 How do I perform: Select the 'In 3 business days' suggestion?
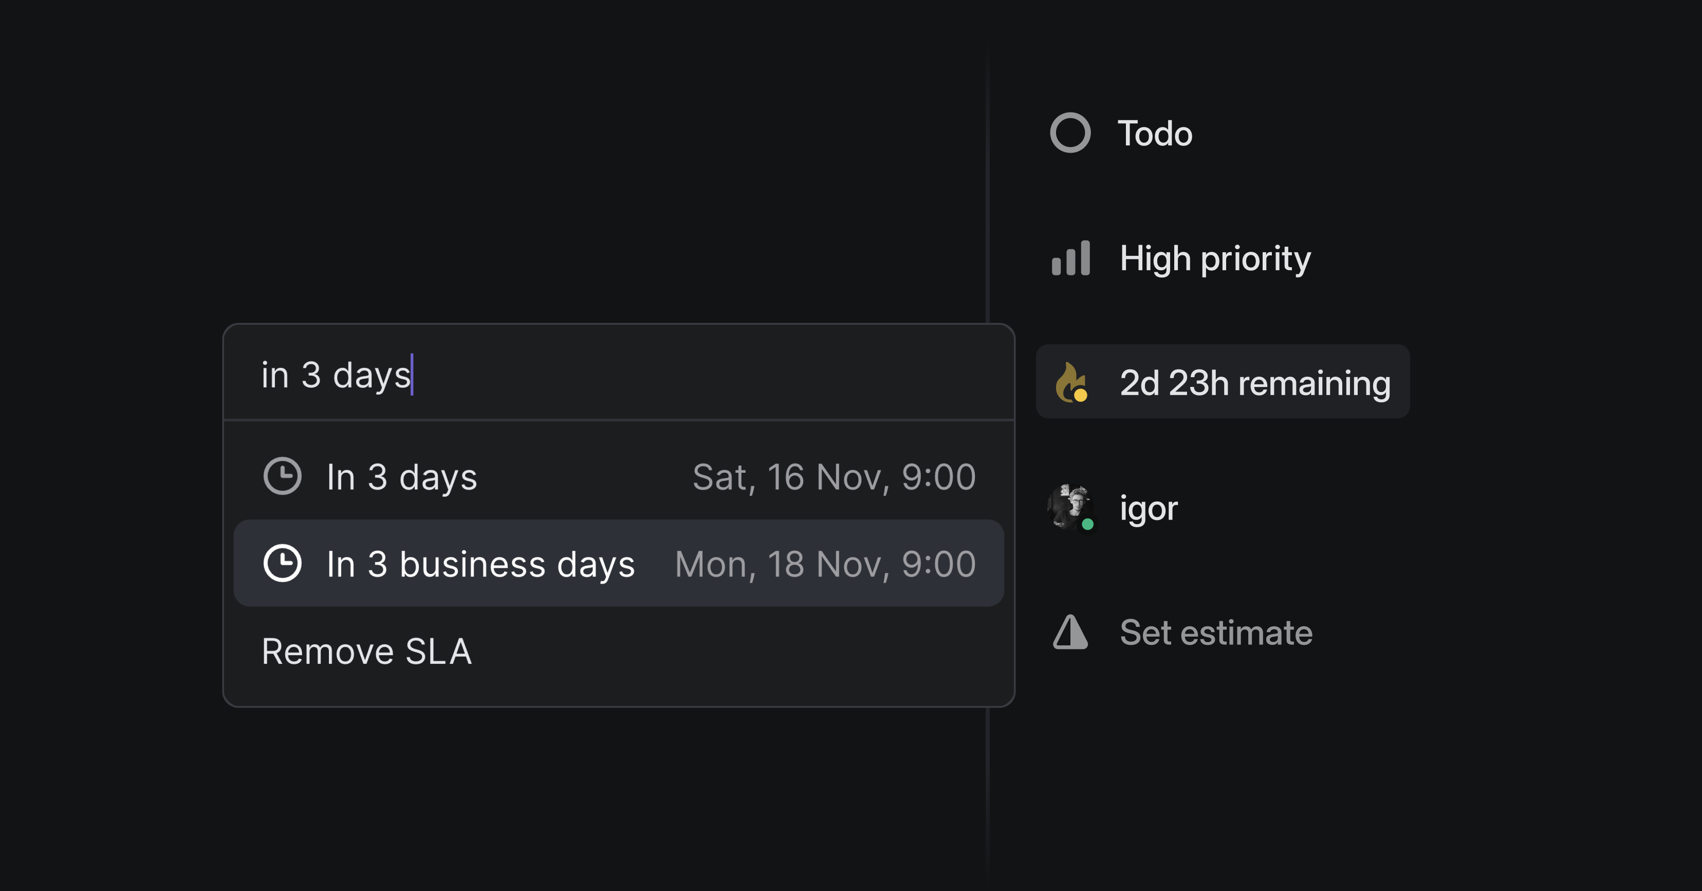coord(482,564)
